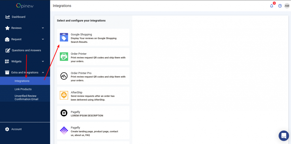
Task: Click 'Select and configure your integrations' heading
Action: (81, 20)
